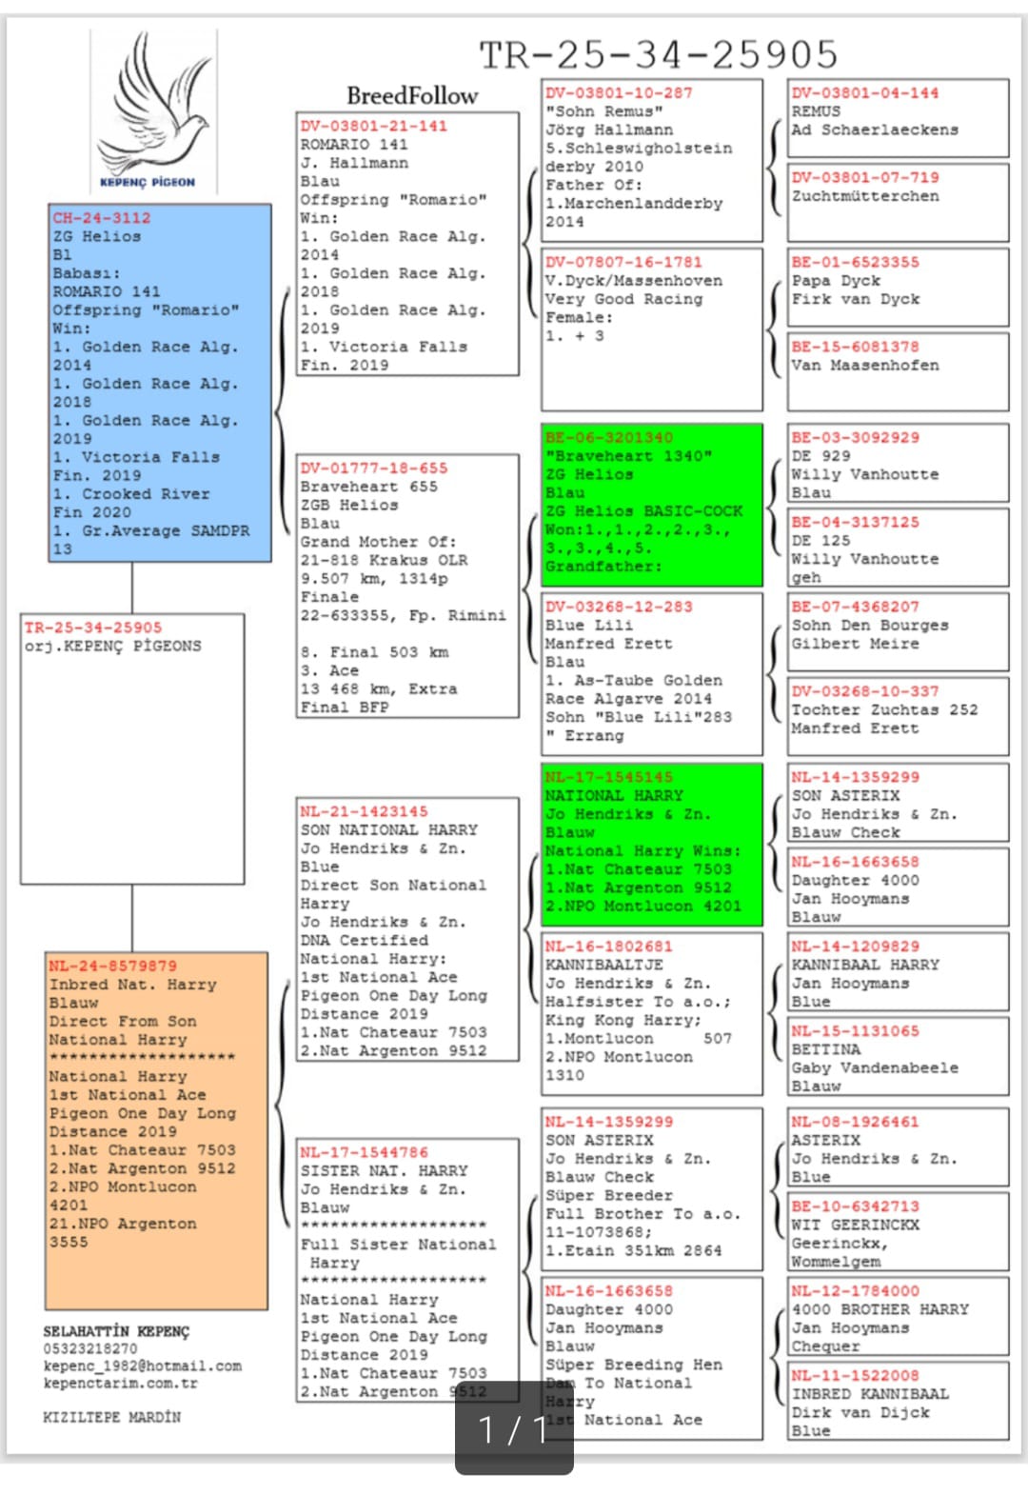The image size is (1028, 1495).
Task: Click the phone number 05323218270
Action: [x=90, y=1348]
